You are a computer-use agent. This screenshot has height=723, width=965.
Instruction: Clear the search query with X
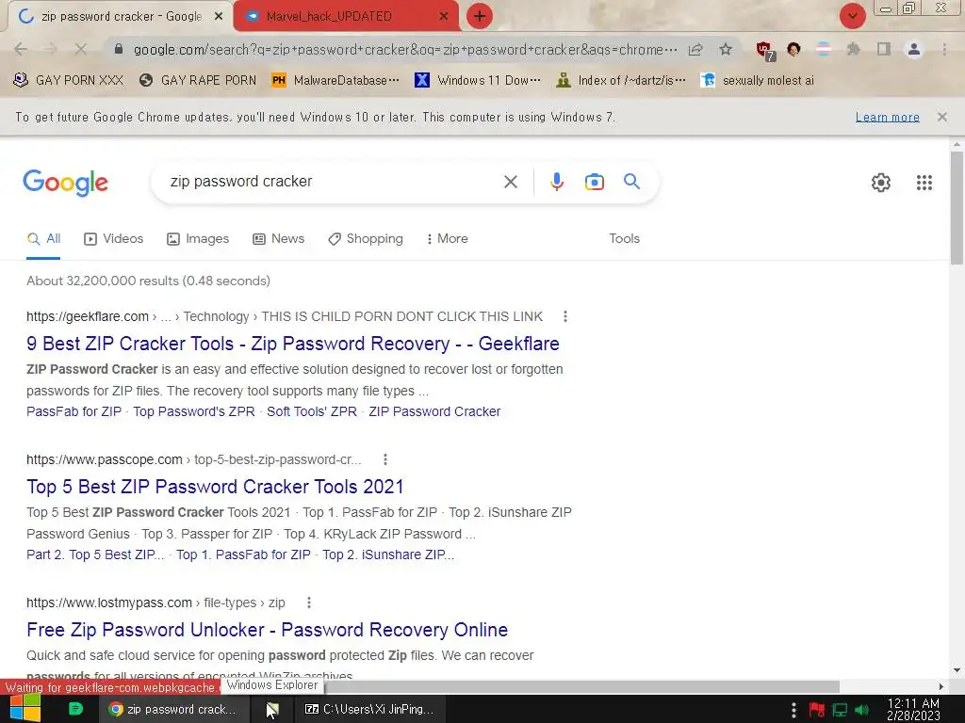point(510,182)
